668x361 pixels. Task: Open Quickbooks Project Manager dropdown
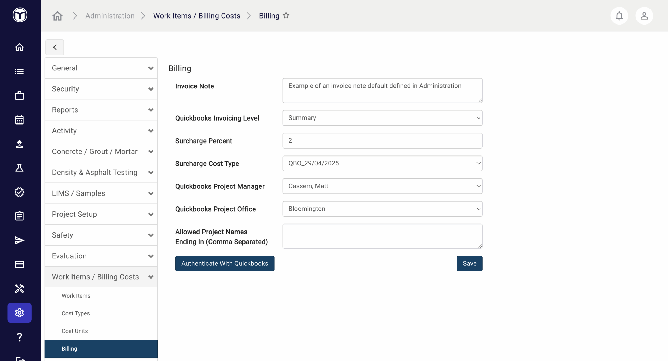pyautogui.click(x=382, y=186)
